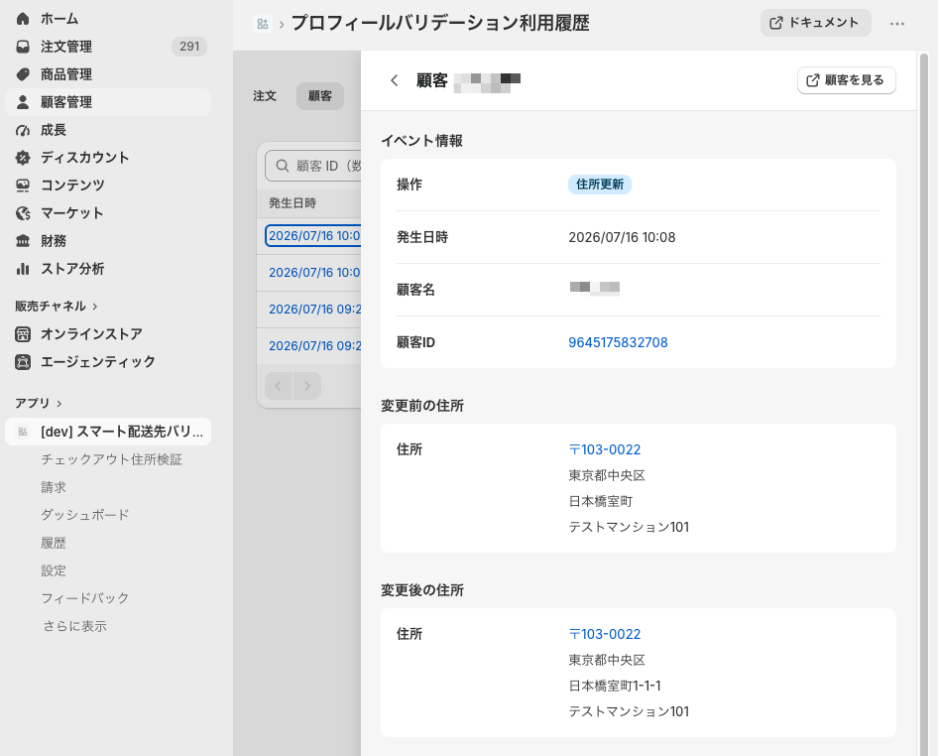
Task: Click the Home house icon in sidebar
Action: click(23, 19)
